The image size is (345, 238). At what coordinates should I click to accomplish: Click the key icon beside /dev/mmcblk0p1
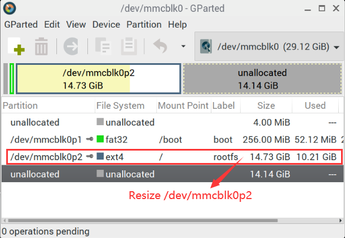pos(90,139)
